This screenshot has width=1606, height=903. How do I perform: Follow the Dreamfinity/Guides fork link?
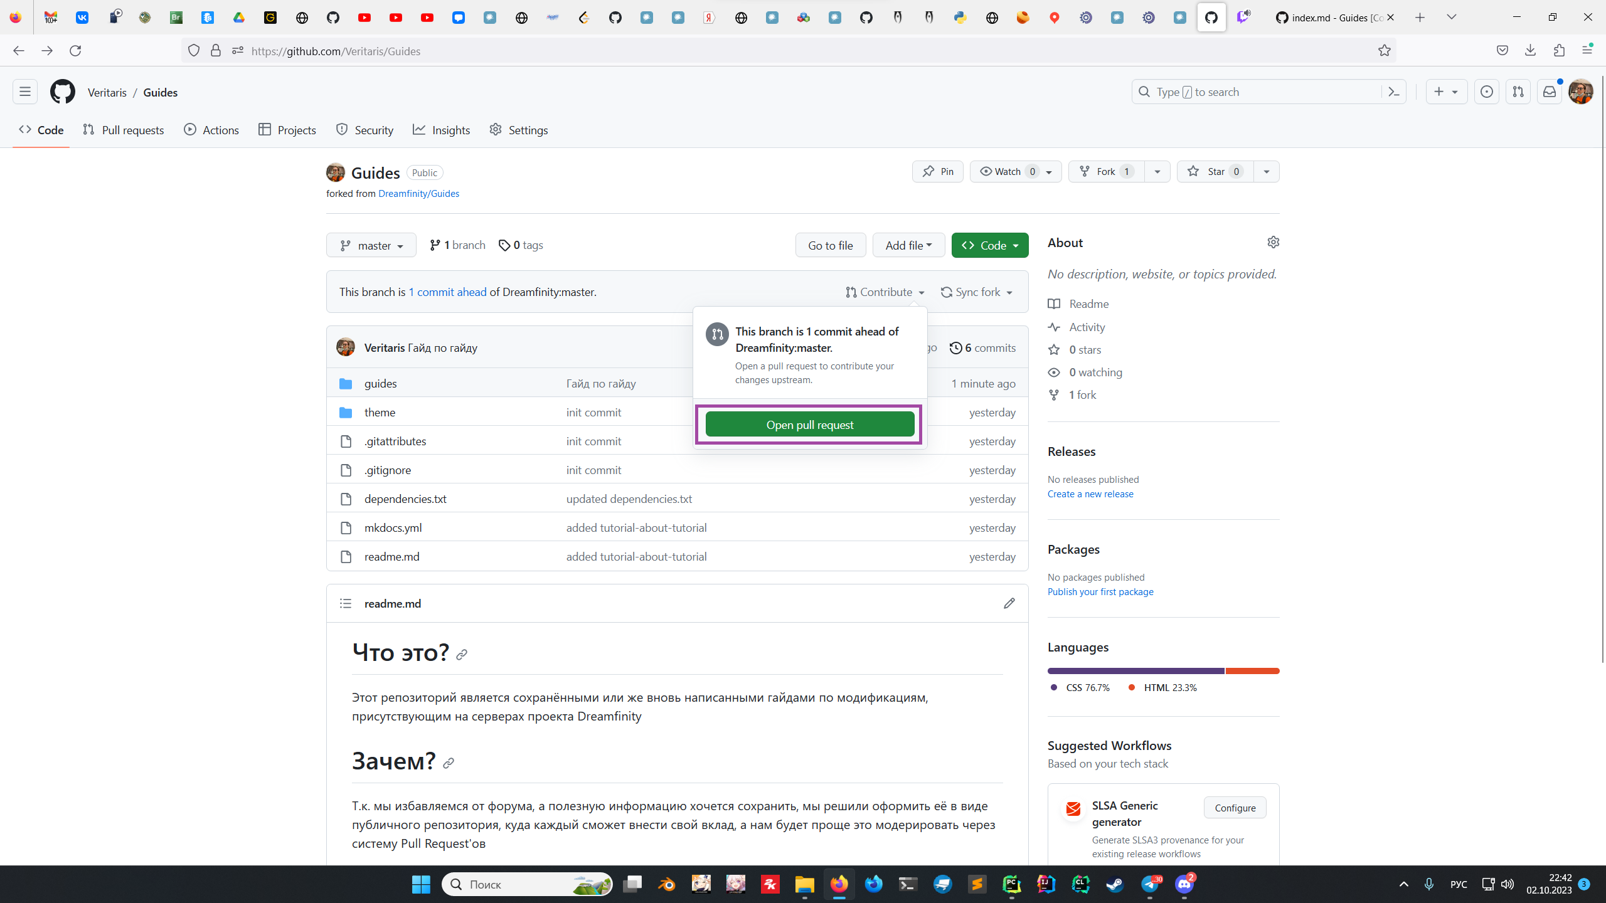click(418, 194)
